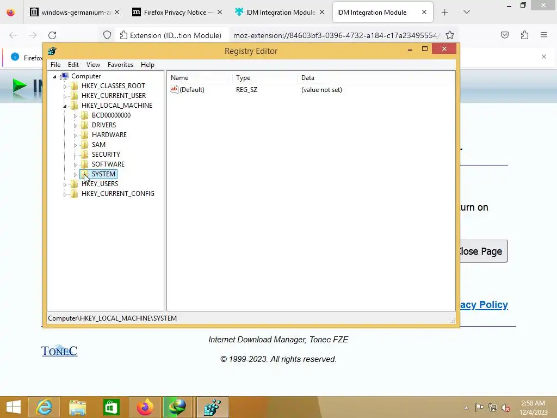Open Internet Download Manager from the taskbar

coord(177,407)
